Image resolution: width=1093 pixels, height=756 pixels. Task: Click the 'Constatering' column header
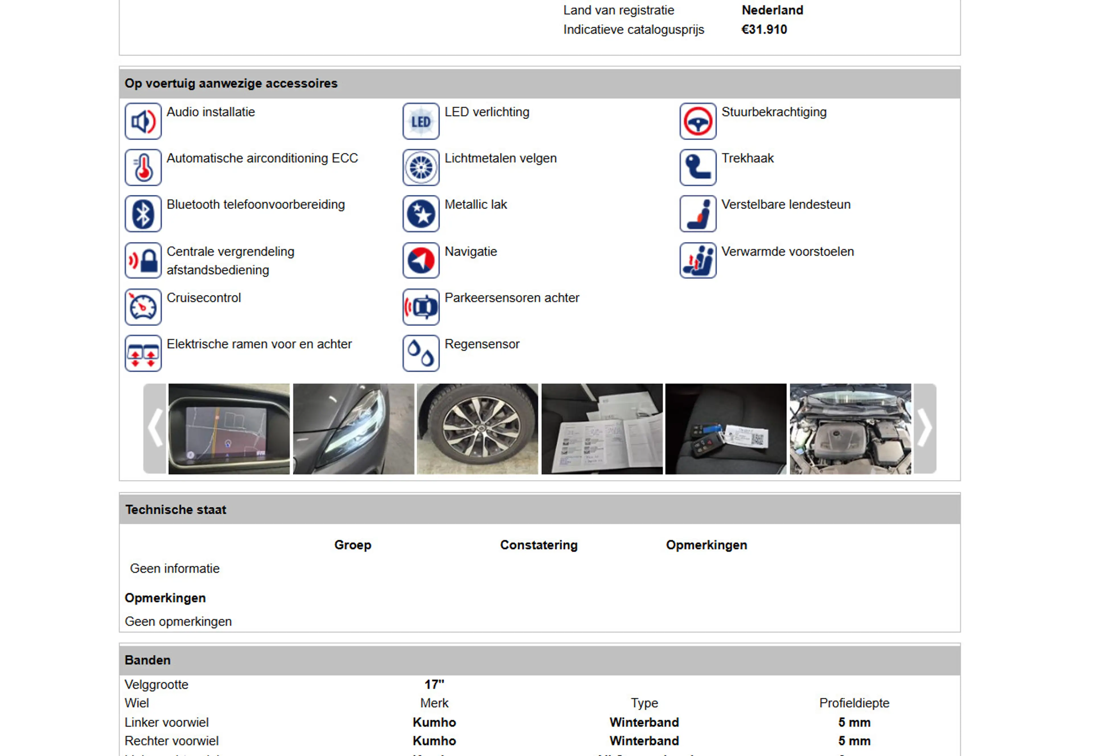tap(539, 545)
